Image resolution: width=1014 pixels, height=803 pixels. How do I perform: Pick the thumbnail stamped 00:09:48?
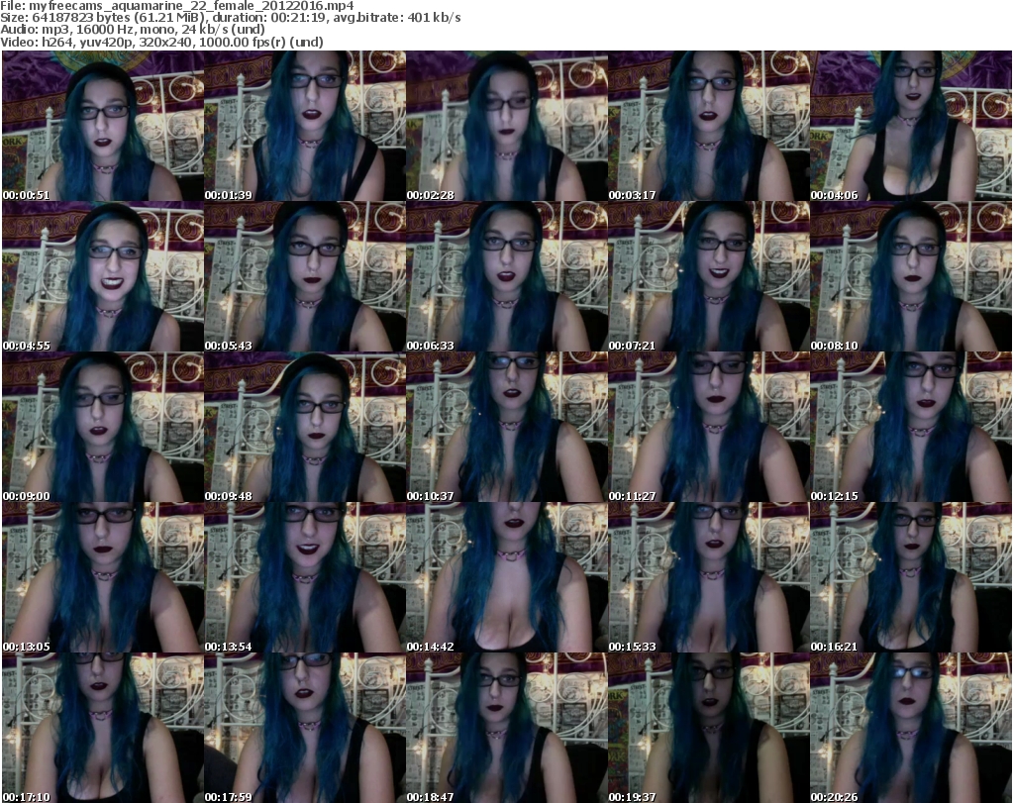[x=305, y=427]
